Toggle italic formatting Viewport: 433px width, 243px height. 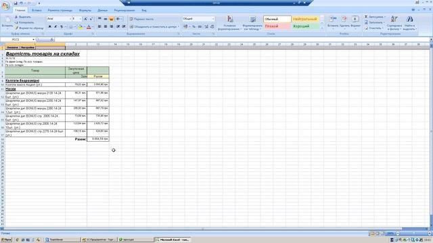(55, 27)
